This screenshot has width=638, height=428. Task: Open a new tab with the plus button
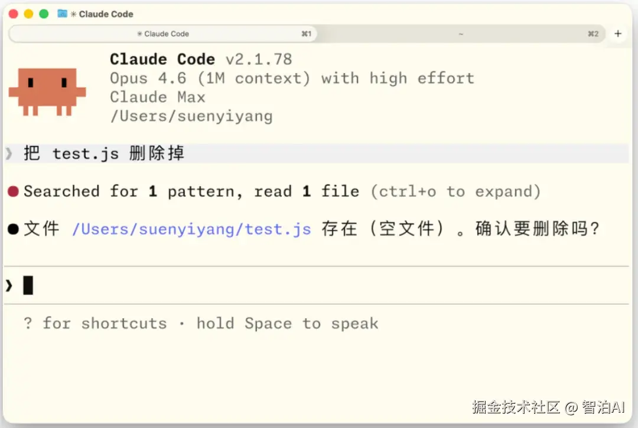click(618, 34)
